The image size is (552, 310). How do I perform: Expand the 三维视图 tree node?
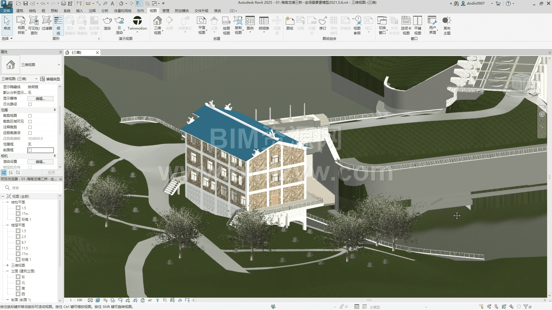pos(7,265)
